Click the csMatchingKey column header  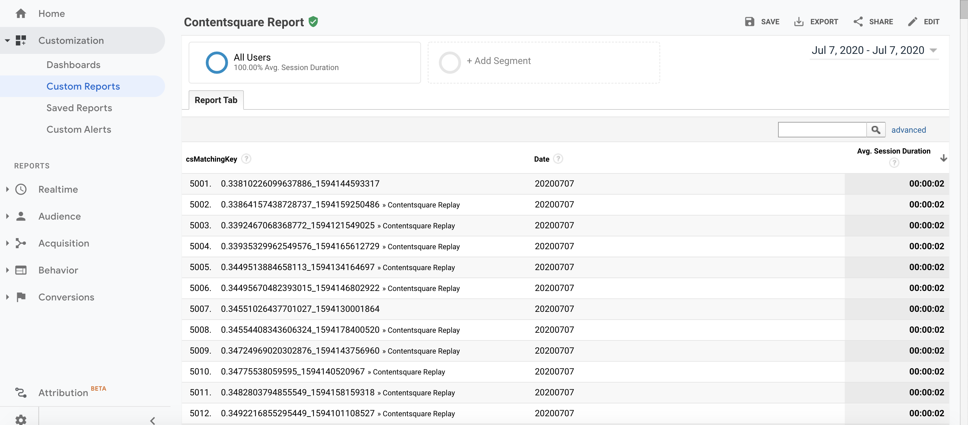point(211,159)
